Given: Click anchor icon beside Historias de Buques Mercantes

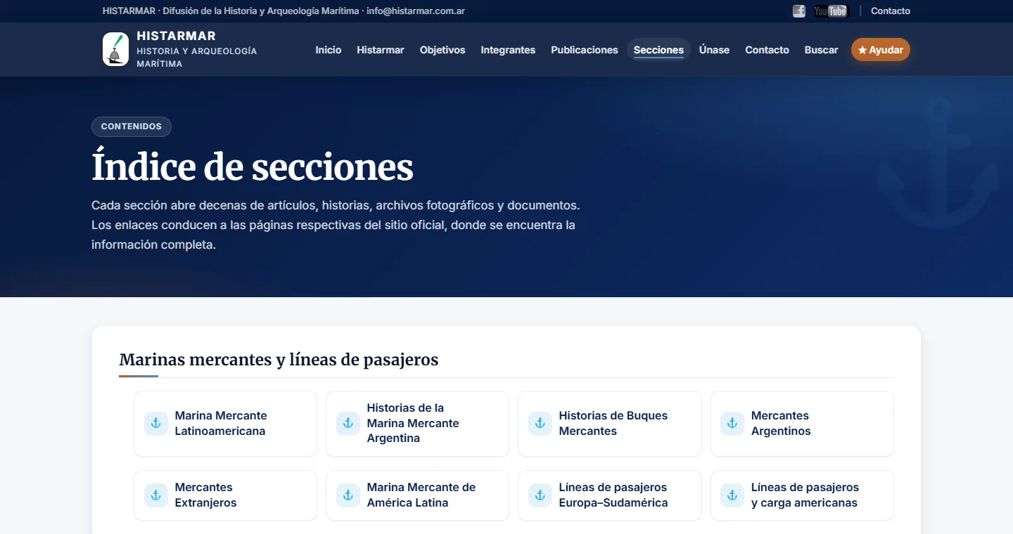Looking at the screenshot, I should click(x=540, y=424).
